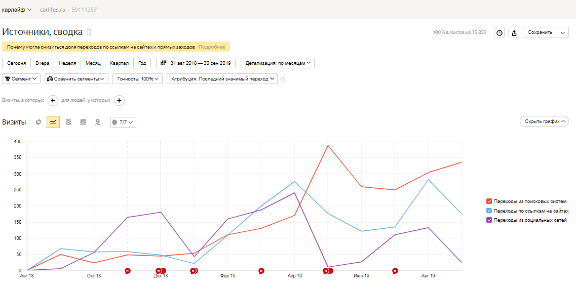Viewport: 576px width, 288px height.
Task: Bookmark the Источники, сводка report
Action: point(89,33)
